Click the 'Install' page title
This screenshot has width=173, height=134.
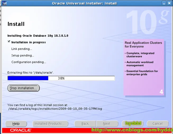[16, 24]
